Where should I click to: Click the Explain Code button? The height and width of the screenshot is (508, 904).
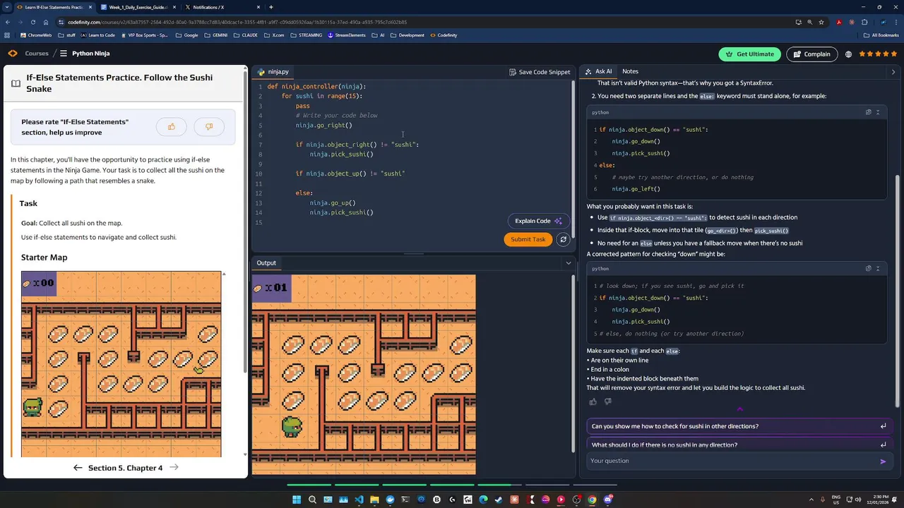[x=538, y=221]
